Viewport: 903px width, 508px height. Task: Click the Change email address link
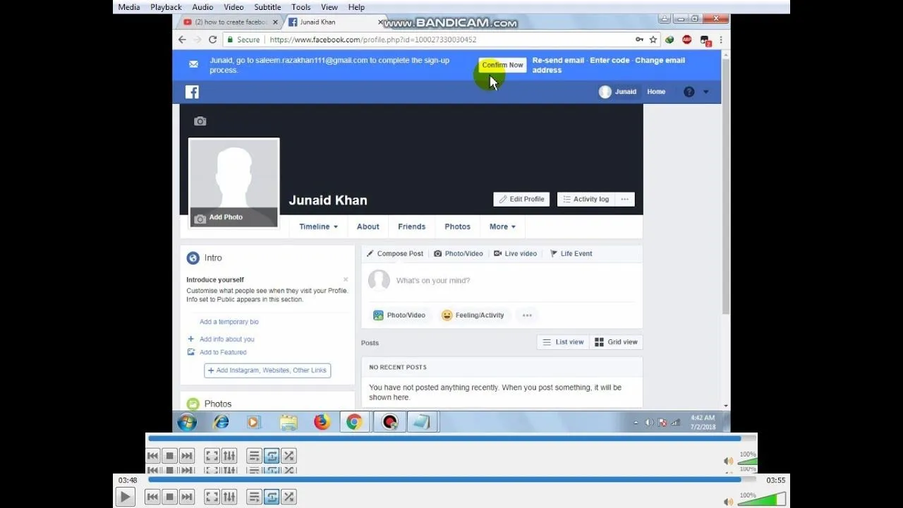pyautogui.click(x=609, y=65)
